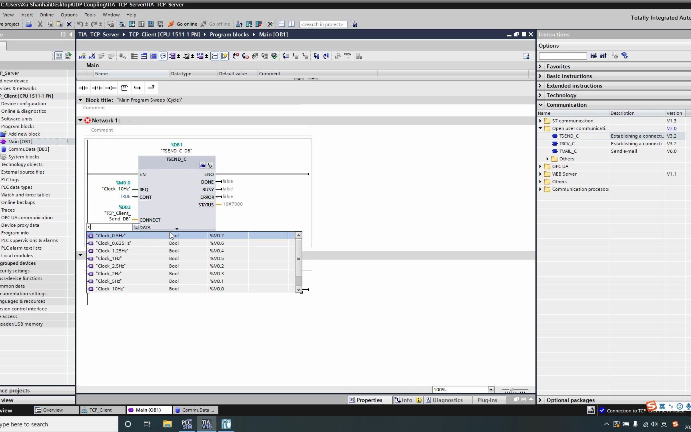Switch to CommuData editor tab
Viewport: 691px width, 432px height.
pyautogui.click(x=195, y=410)
